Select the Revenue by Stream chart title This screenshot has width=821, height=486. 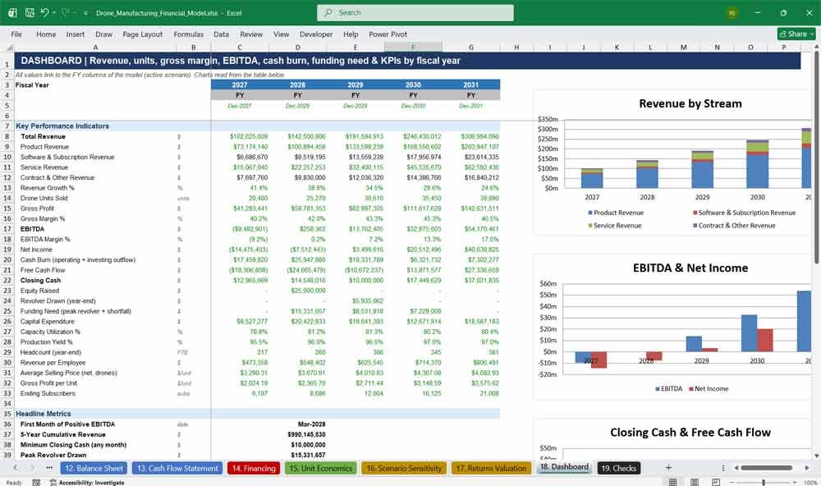point(690,103)
